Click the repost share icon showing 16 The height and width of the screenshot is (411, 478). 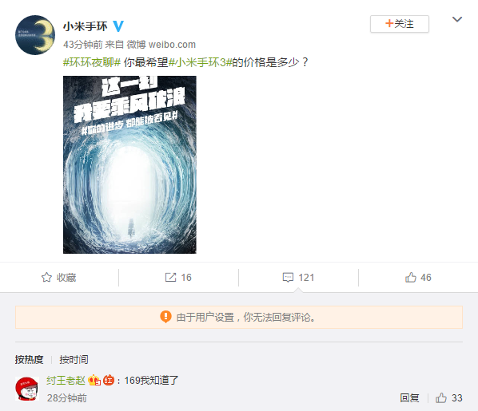[x=170, y=278]
